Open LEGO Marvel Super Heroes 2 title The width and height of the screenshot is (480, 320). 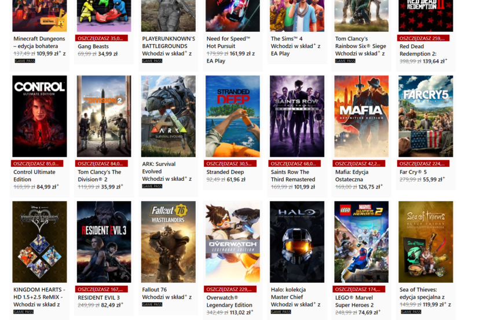(x=354, y=301)
